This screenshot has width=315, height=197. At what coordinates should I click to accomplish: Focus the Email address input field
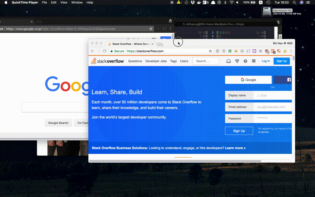[x=273, y=107]
